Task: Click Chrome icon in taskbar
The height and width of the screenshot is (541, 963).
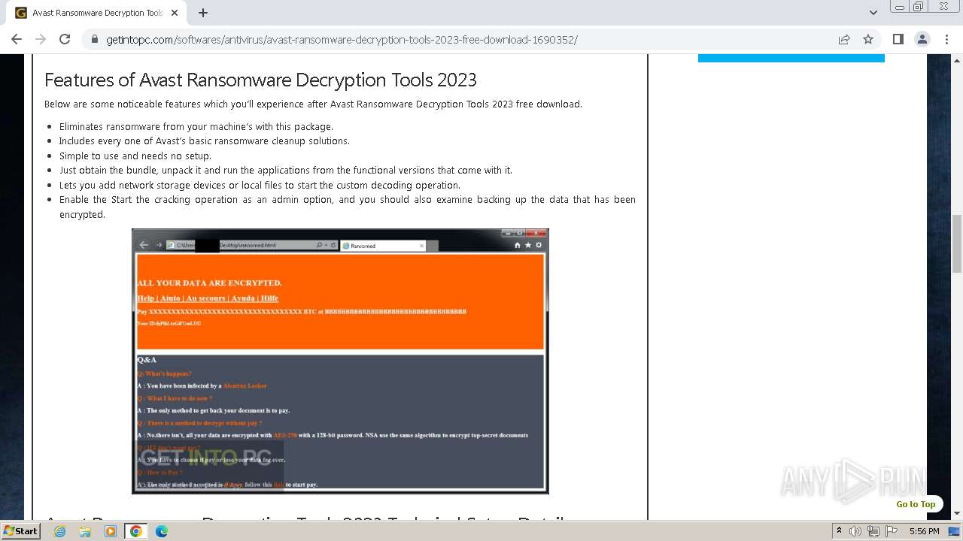Action: [136, 531]
